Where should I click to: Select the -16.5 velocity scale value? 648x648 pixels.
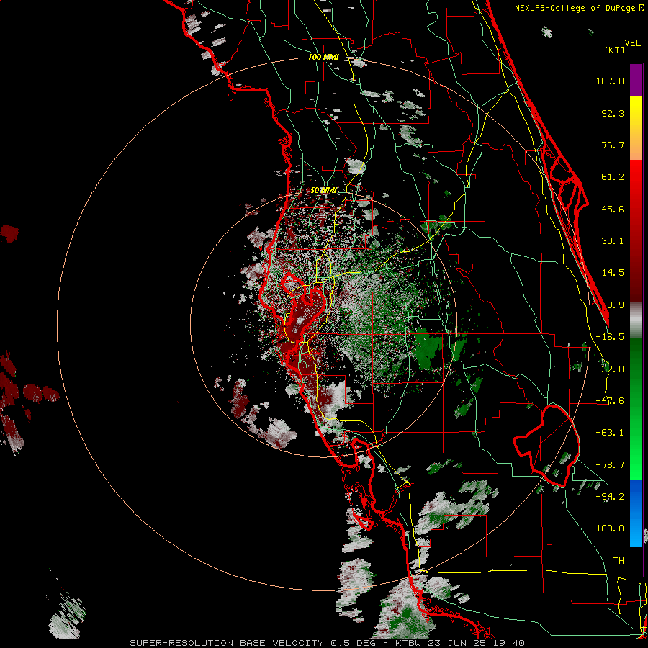pos(610,337)
